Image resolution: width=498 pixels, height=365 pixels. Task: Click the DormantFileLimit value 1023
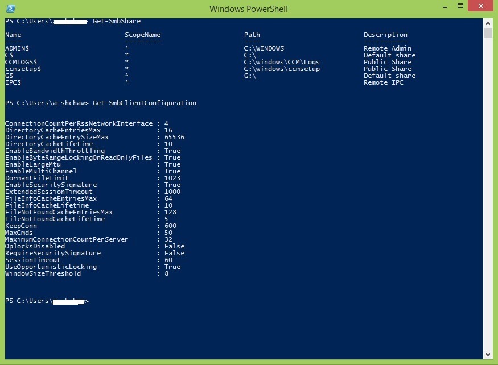coord(172,178)
